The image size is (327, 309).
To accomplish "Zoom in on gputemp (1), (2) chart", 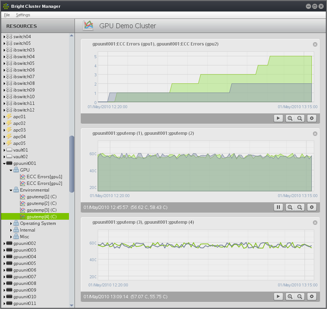I will [x=290, y=207].
